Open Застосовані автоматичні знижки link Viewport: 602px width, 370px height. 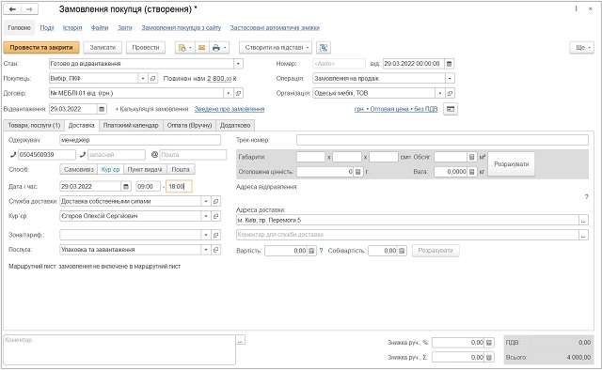275,28
